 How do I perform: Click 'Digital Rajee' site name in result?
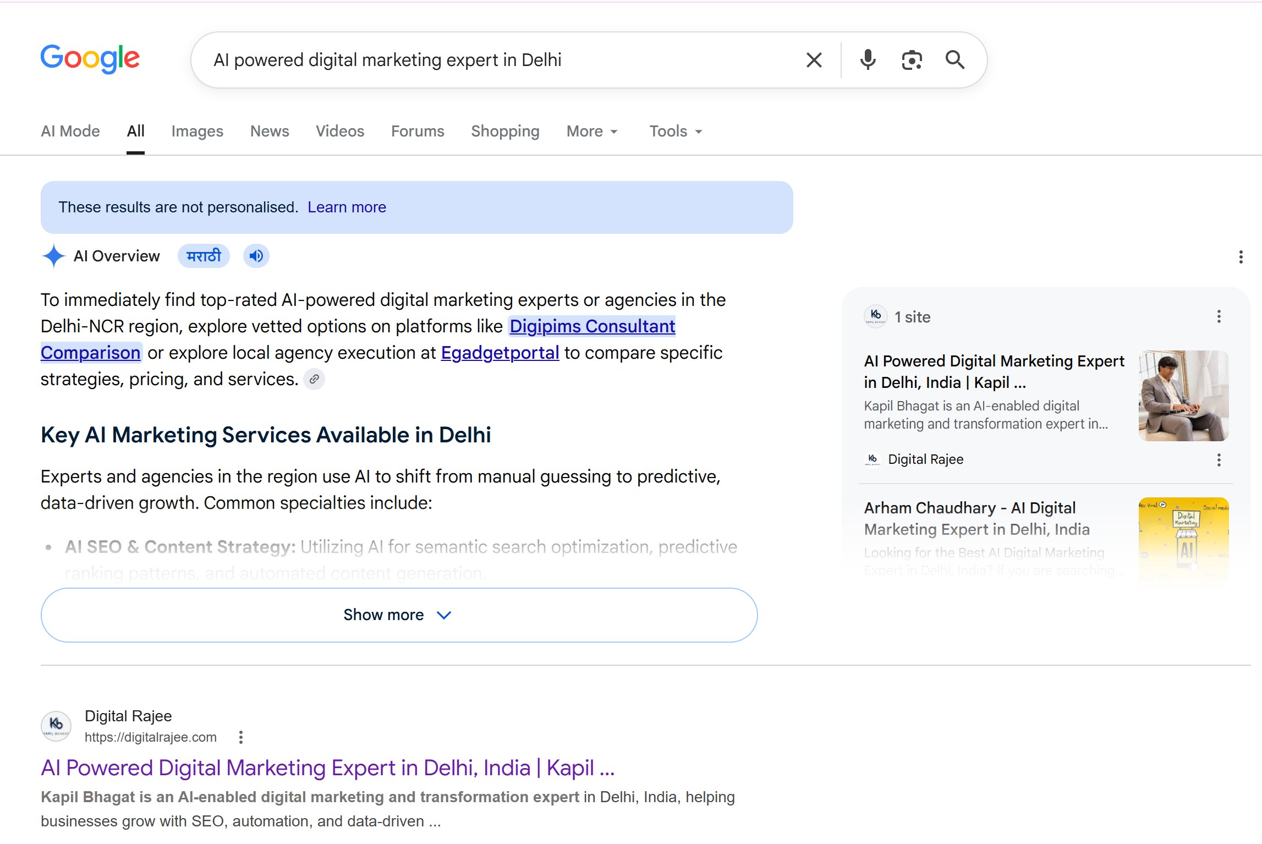(x=128, y=716)
